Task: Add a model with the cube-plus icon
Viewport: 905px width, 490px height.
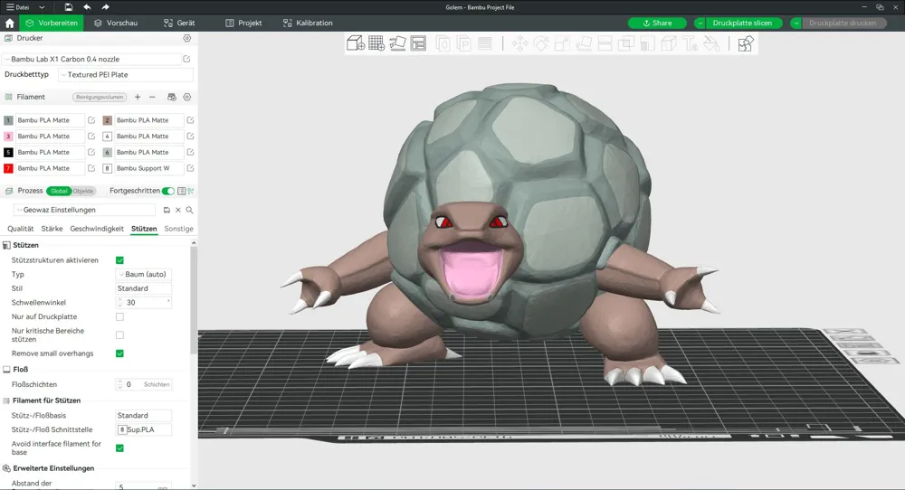Action: (x=356, y=43)
